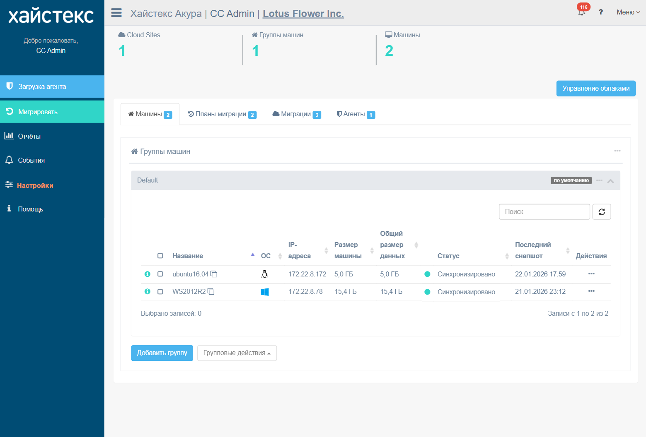Expand the Групповые действия dropdown
The height and width of the screenshot is (437, 646).
click(237, 353)
